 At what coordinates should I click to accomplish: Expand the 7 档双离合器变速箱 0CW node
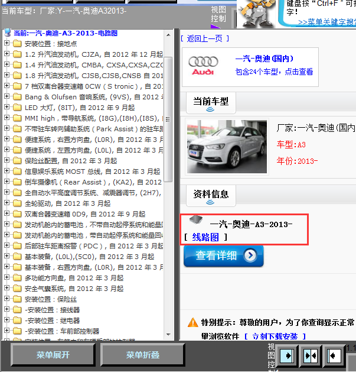6,86
